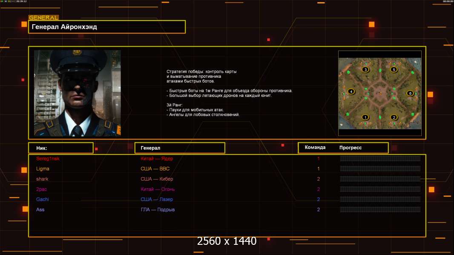The height and width of the screenshot is (255, 454).
Task: Click the Прогресс column header
Action: pyautogui.click(x=351, y=147)
